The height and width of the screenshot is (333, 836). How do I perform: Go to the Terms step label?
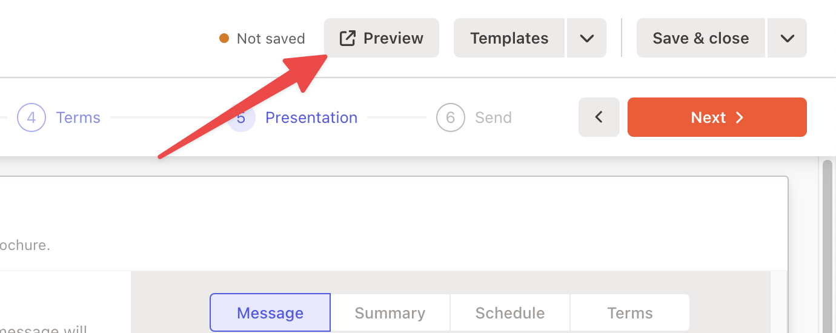point(78,117)
